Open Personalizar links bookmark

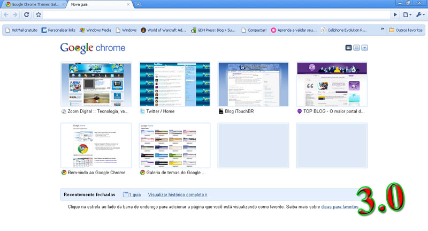coord(58,30)
